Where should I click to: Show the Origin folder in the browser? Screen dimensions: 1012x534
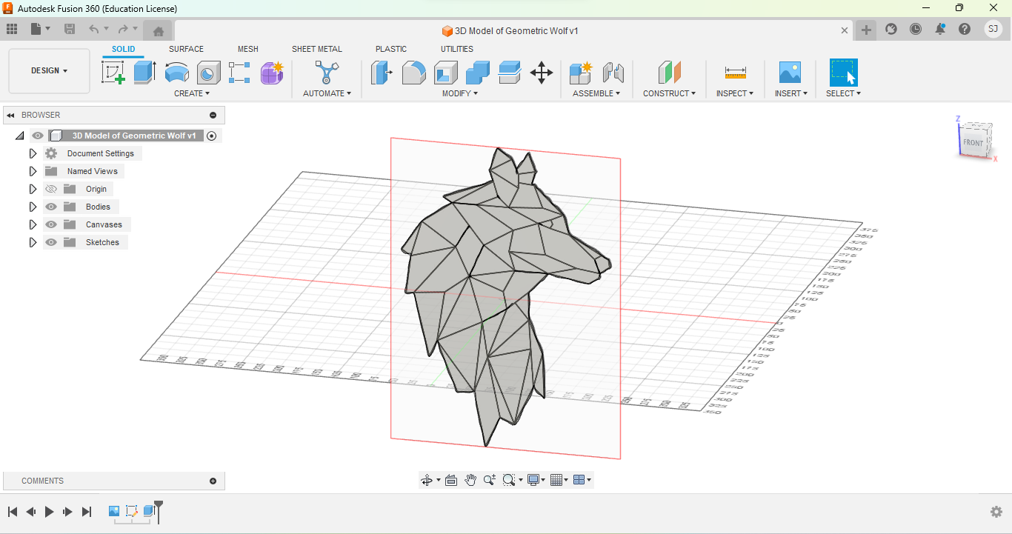[x=50, y=188]
